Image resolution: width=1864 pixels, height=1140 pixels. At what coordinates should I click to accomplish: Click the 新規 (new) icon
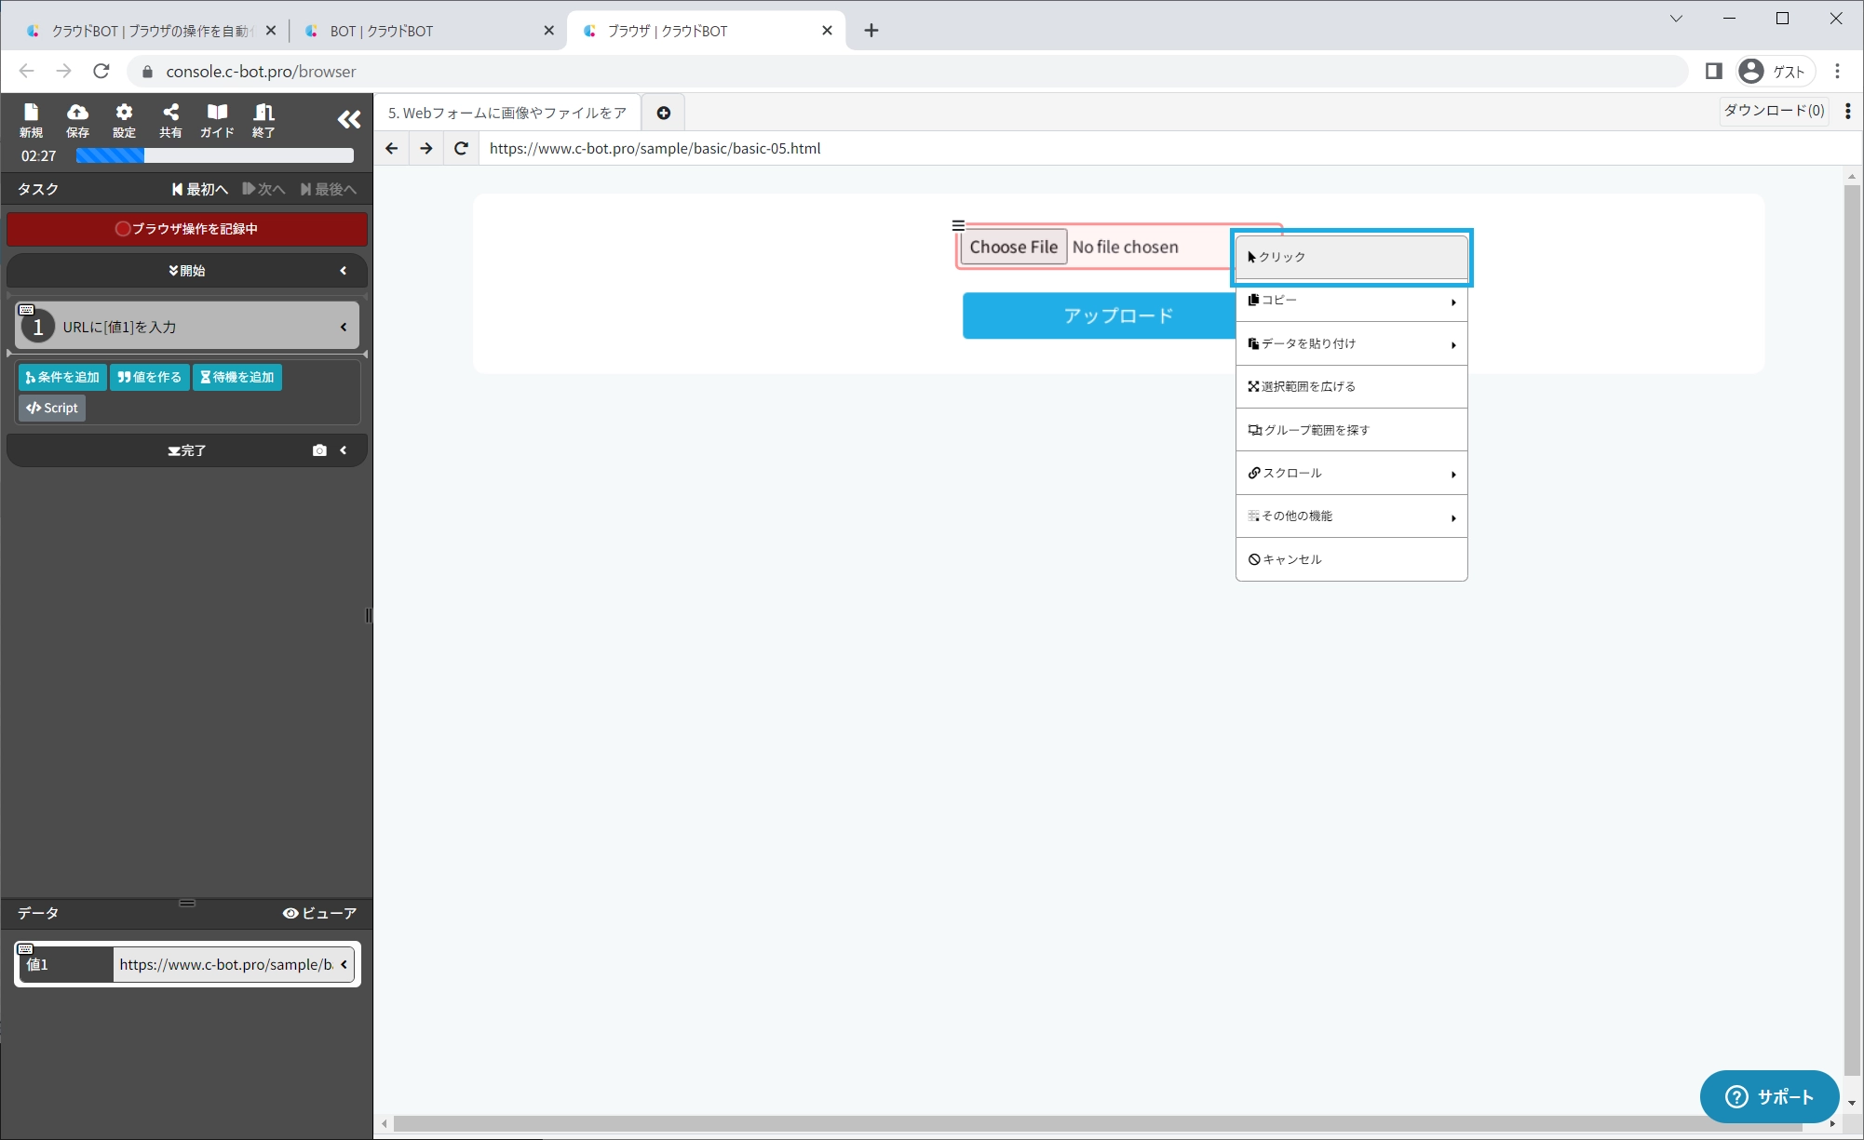tap(31, 120)
